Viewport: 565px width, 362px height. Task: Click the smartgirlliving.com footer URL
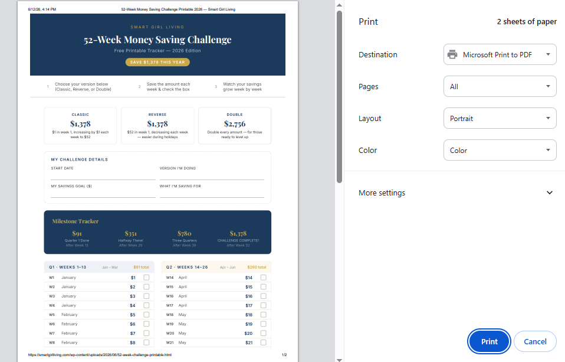(x=100, y=355)
